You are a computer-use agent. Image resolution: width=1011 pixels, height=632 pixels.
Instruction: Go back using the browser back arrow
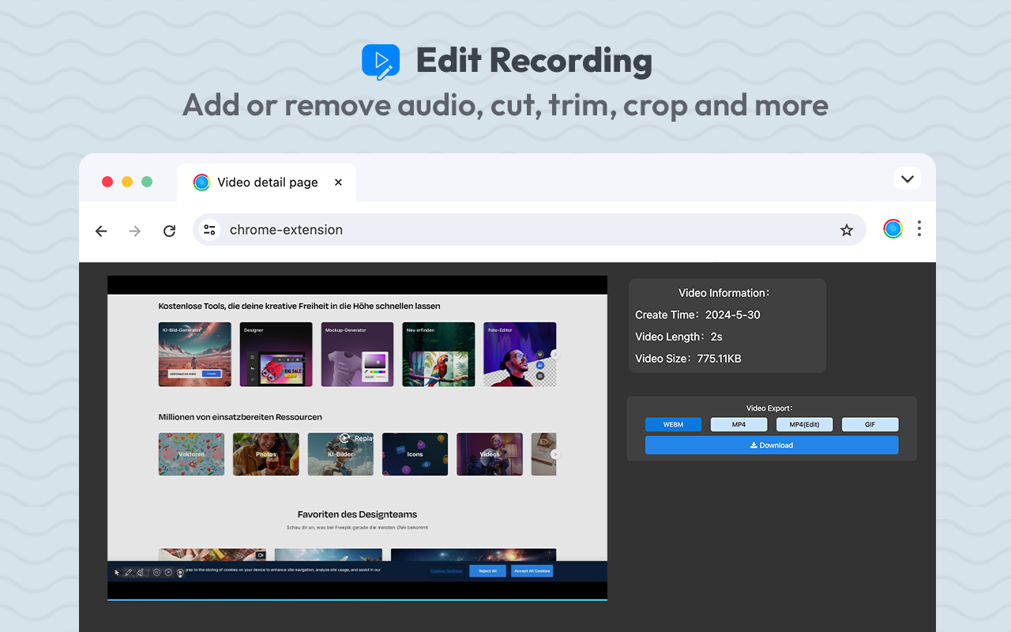[100, 231]
